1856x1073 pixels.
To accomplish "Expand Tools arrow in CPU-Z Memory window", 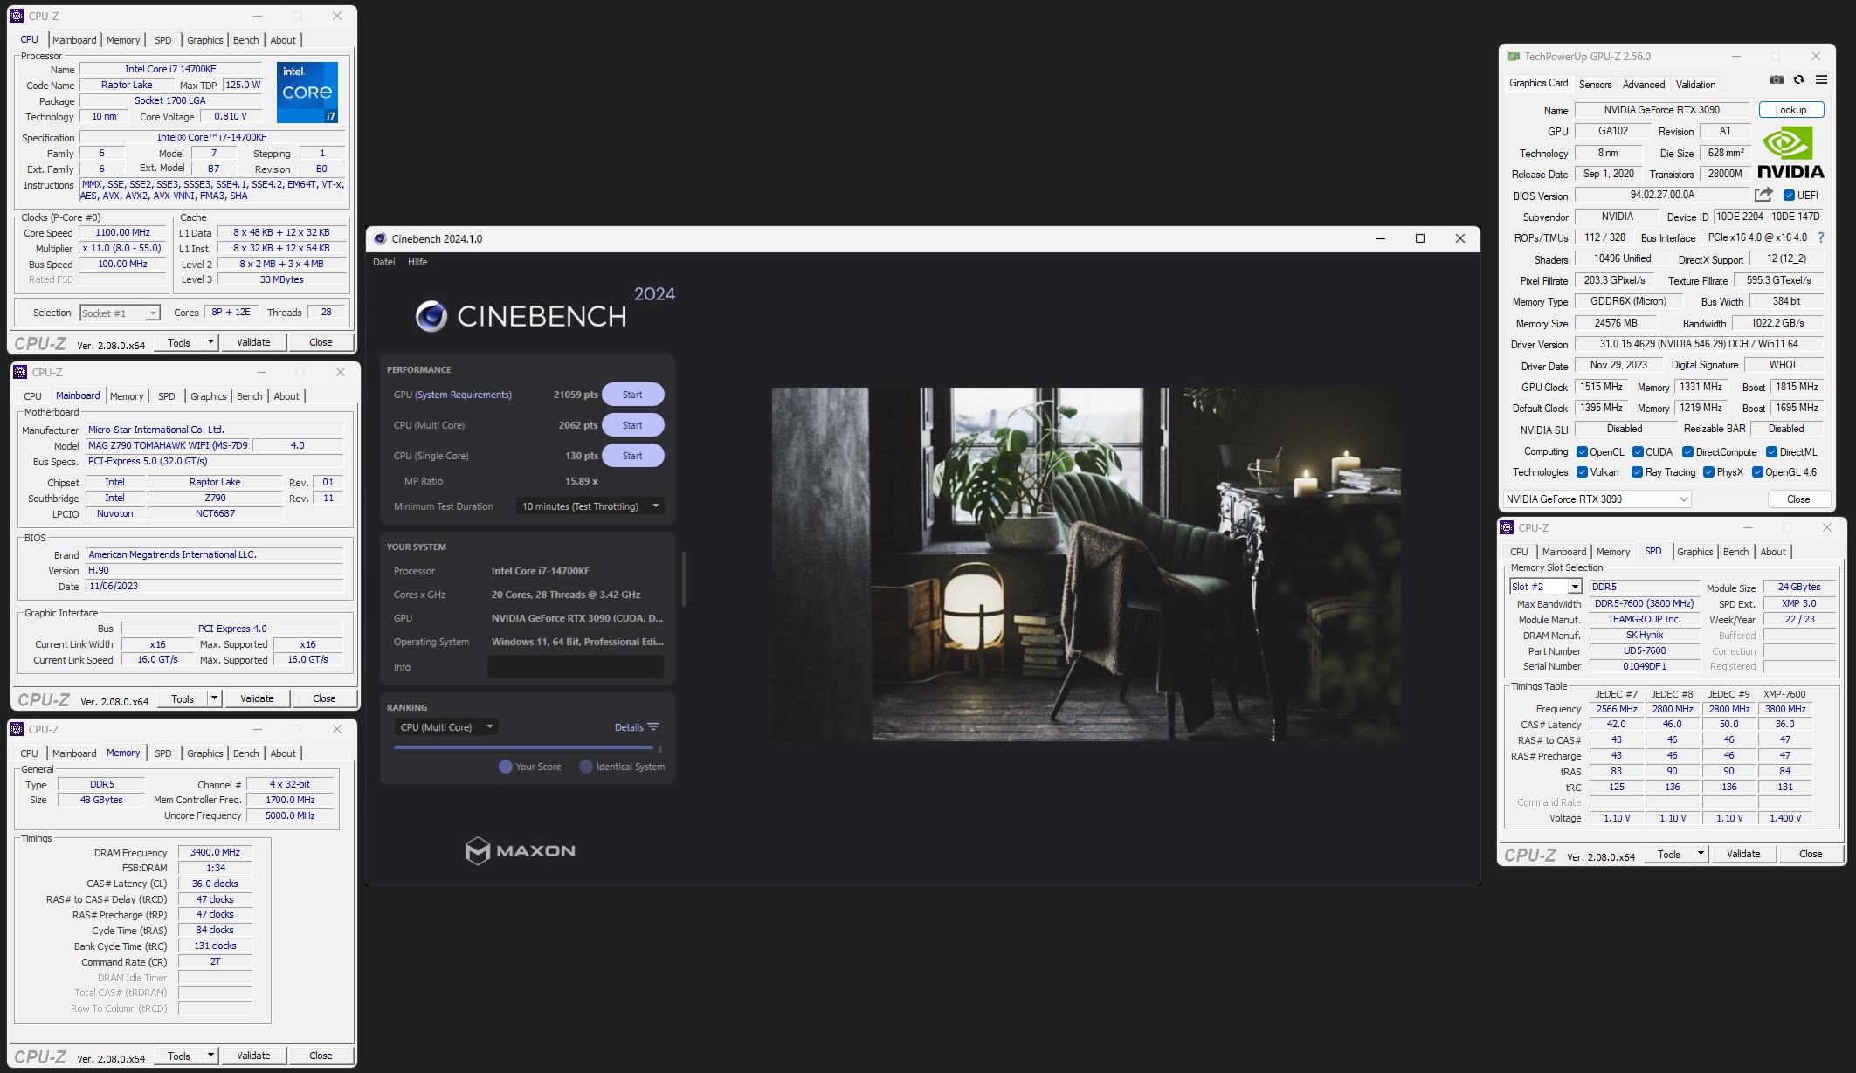I will pyautogui.click(x=210, y=1056).
